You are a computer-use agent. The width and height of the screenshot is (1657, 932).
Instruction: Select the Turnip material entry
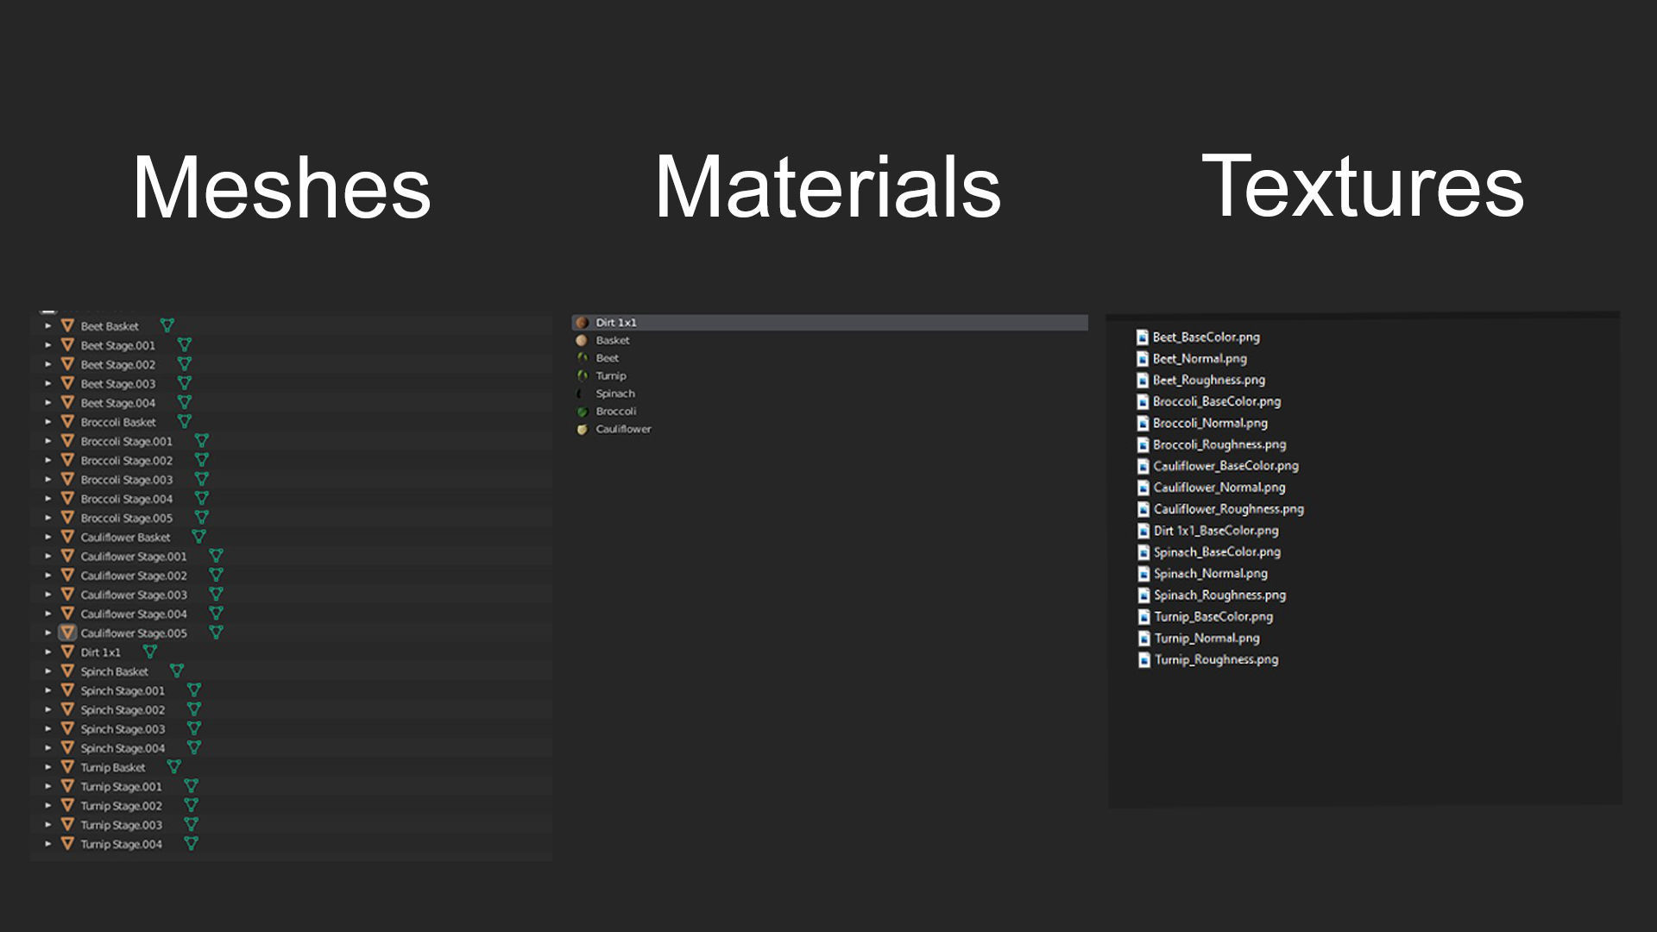(x=611, y=376)
